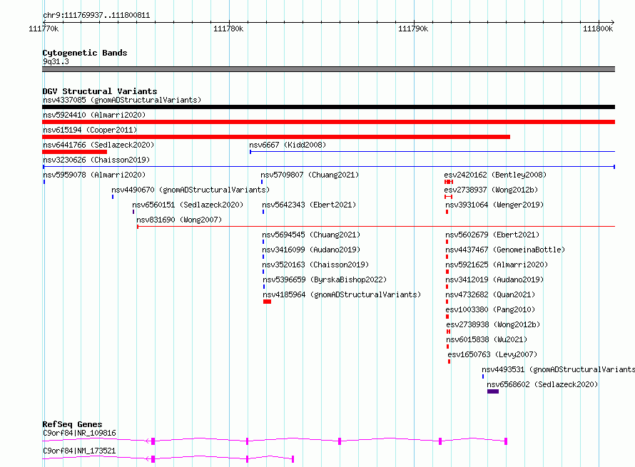Open the DGV Structural Variants track title
Viewport: 635px width, 467px height.
[100, 91]
